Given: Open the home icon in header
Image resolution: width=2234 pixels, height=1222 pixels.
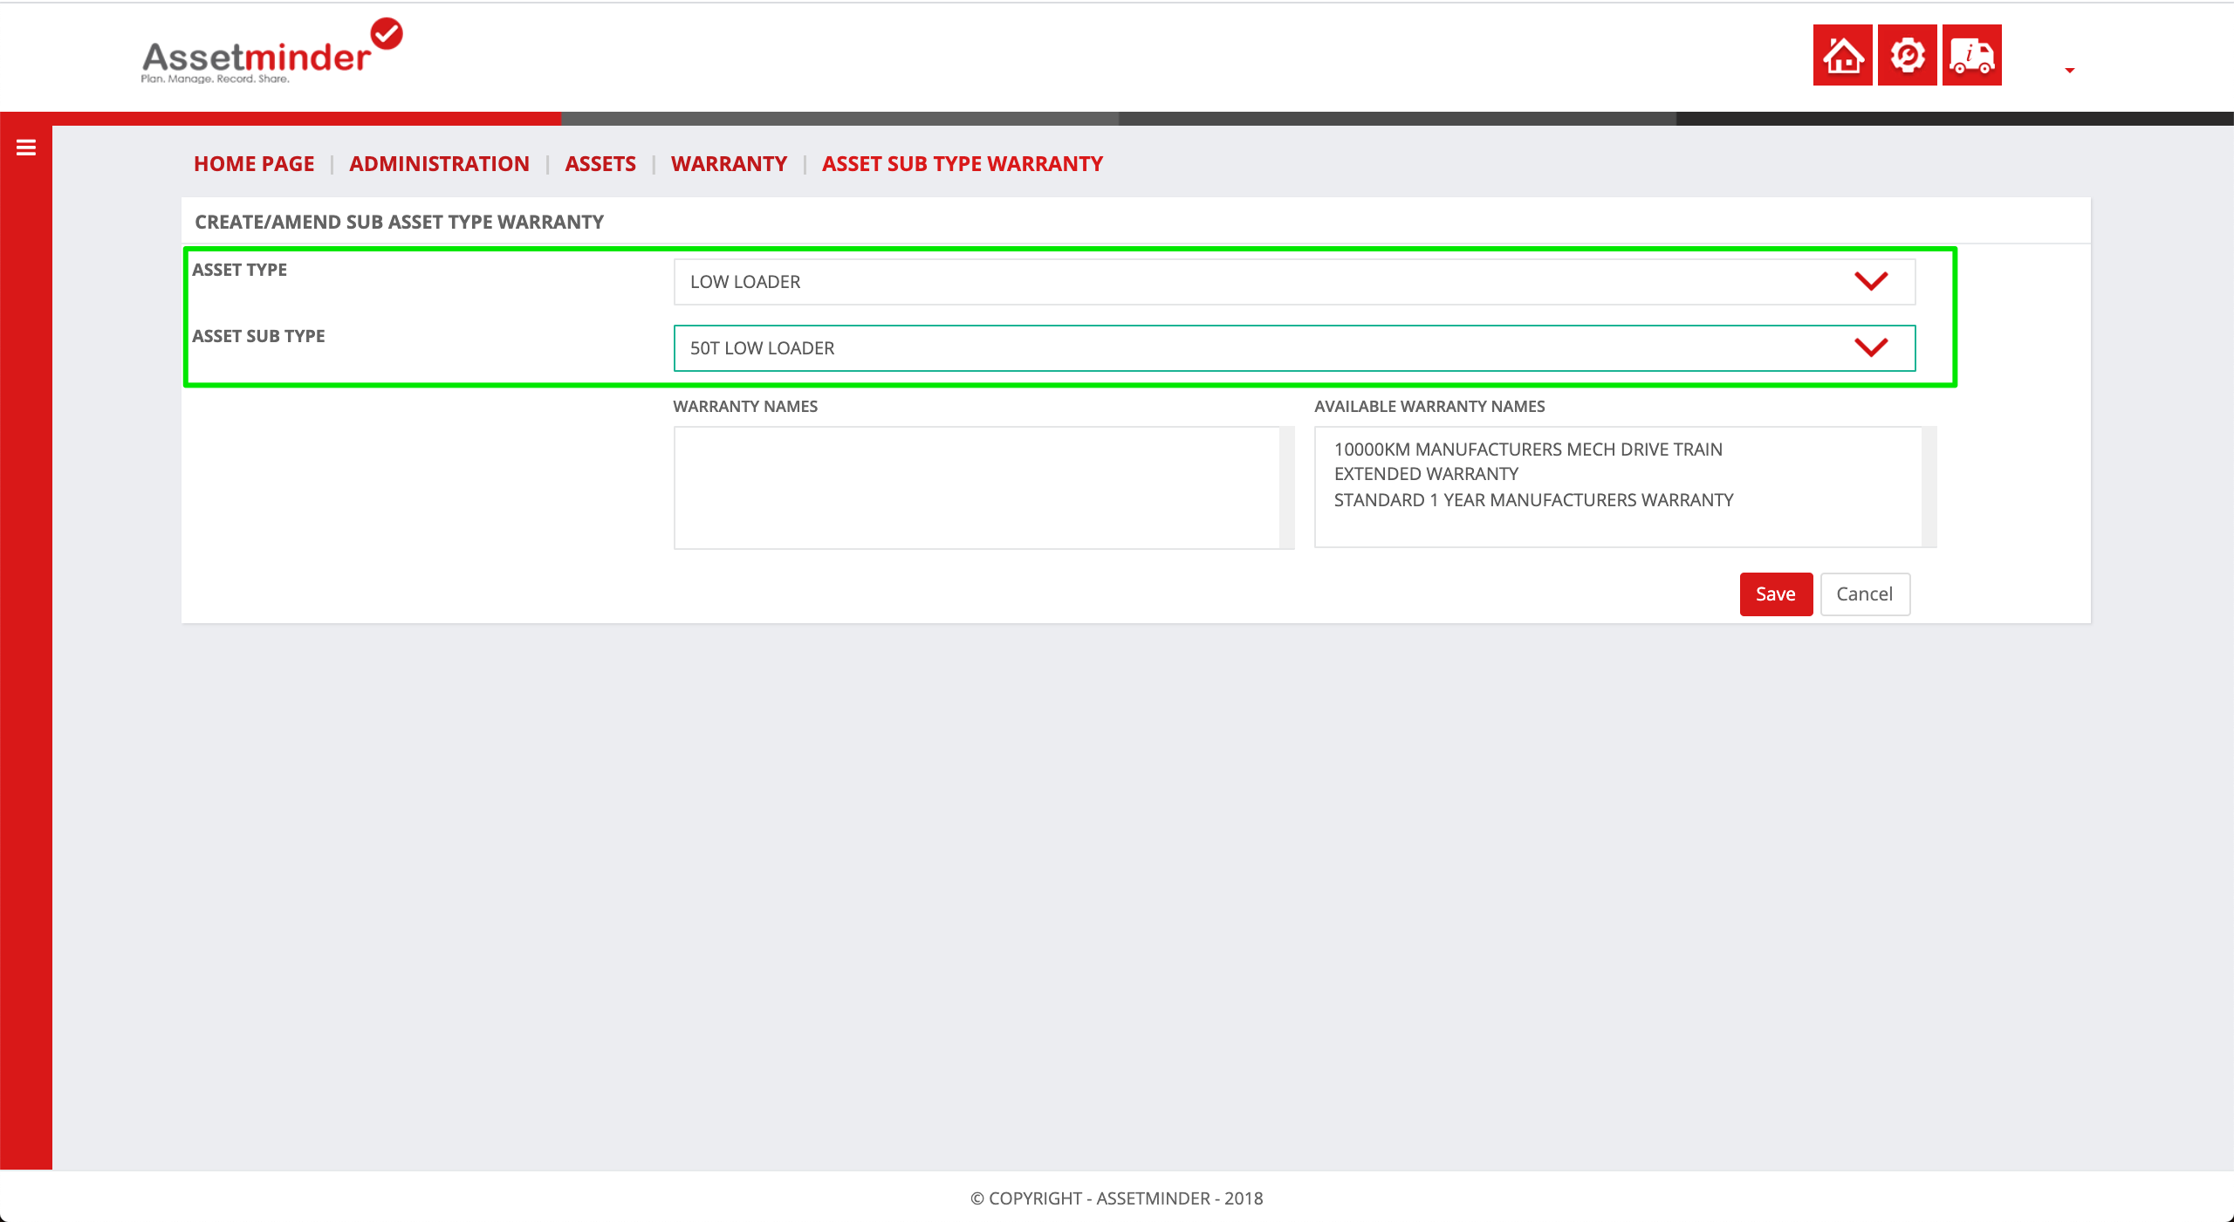Looking at the screenshot, I should (x=1842, y=55).
